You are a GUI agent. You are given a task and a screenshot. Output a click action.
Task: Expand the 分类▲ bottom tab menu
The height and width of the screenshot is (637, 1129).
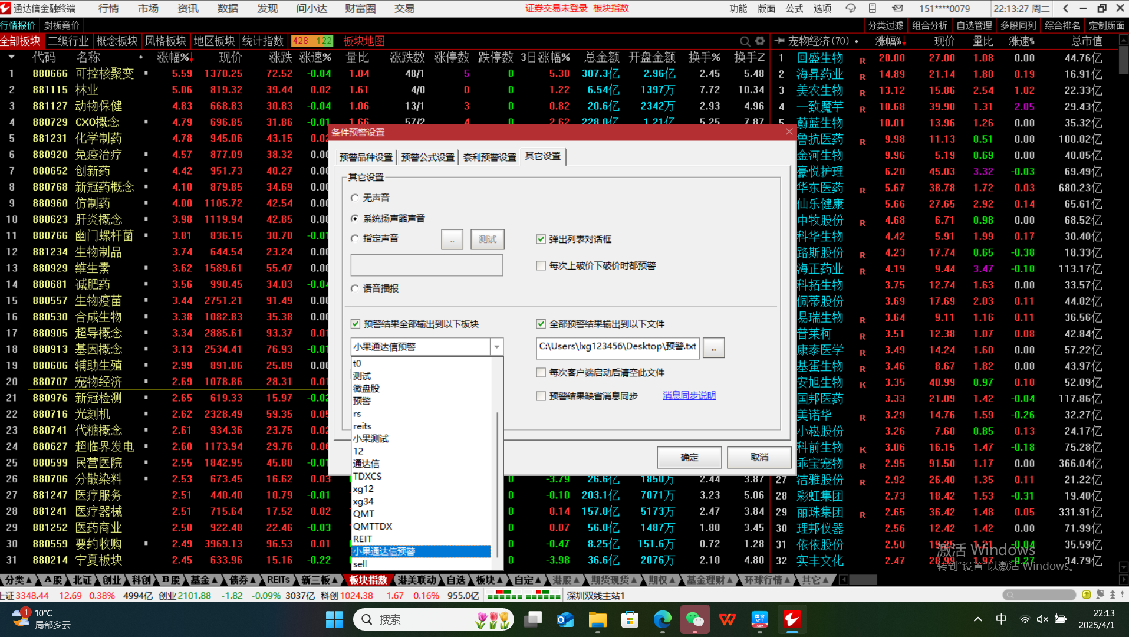tap(19, 580)
